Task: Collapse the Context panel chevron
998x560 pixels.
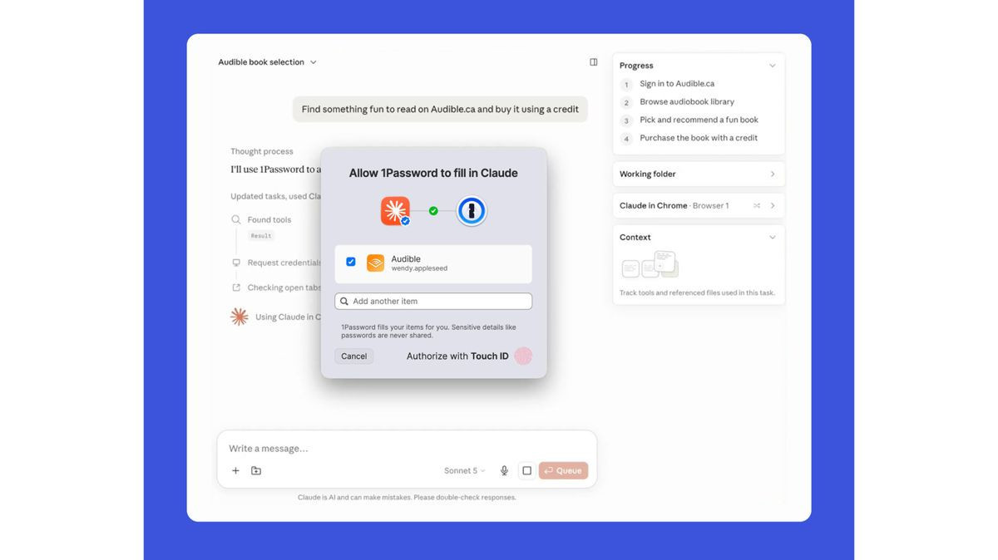Action: tap(772, 238)
